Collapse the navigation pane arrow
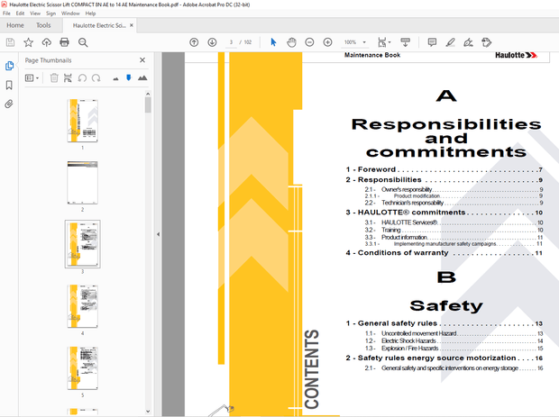 (x=158, y=234)
